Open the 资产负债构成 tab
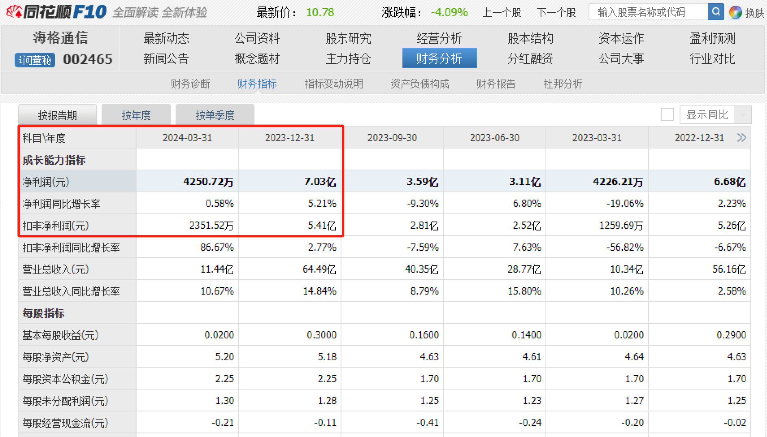The height and width of the screenshot is (437, 767). coord(419,84)
